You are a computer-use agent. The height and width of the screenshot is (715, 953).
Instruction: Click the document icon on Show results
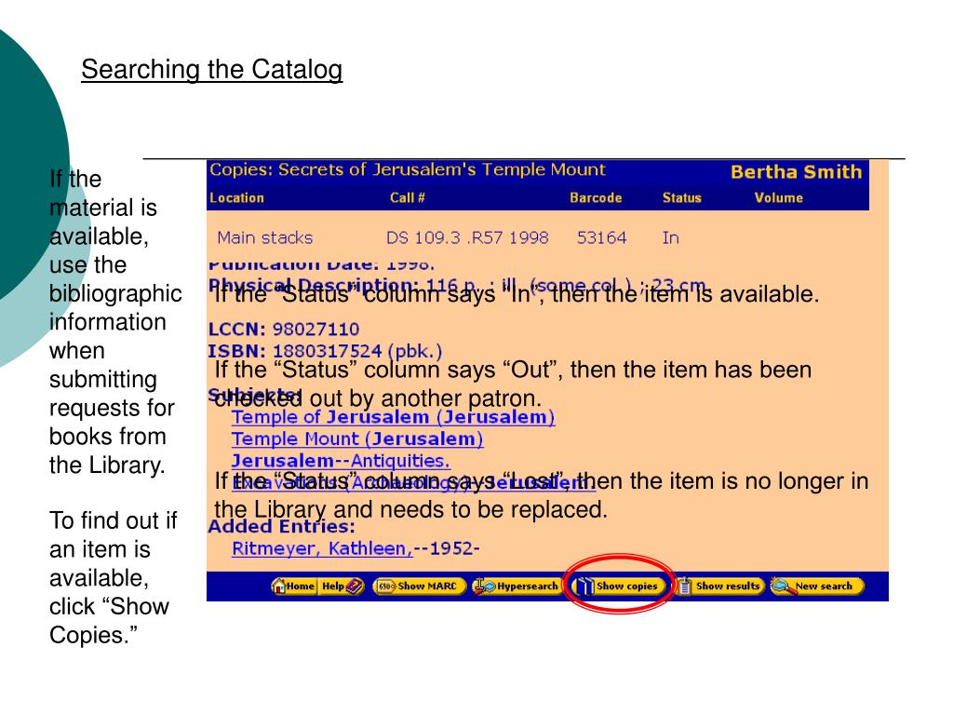(x=685, y=587)
